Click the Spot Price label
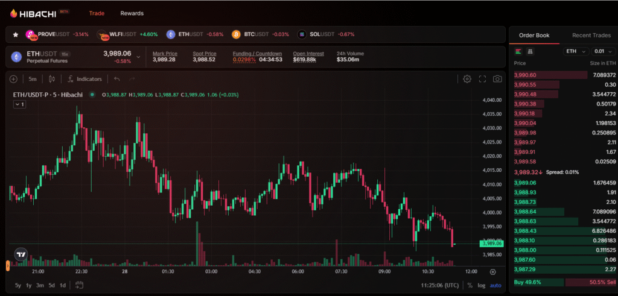The image size is (618, 296). tap(205, 54)
